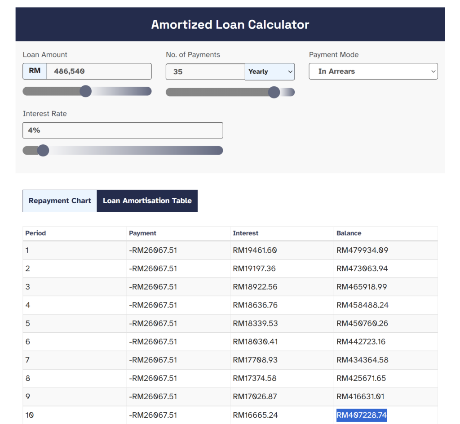Click the highlighted balance RM407228.74
This screenshot has height=424, width=460.
pyautogui.click(x=362, y=415)
